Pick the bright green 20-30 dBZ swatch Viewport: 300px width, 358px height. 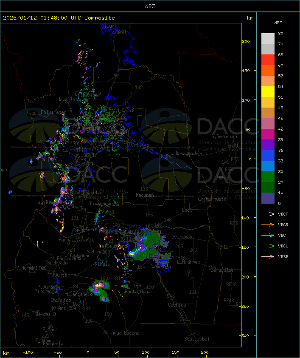pyautogui.click(x=268, y=176)
